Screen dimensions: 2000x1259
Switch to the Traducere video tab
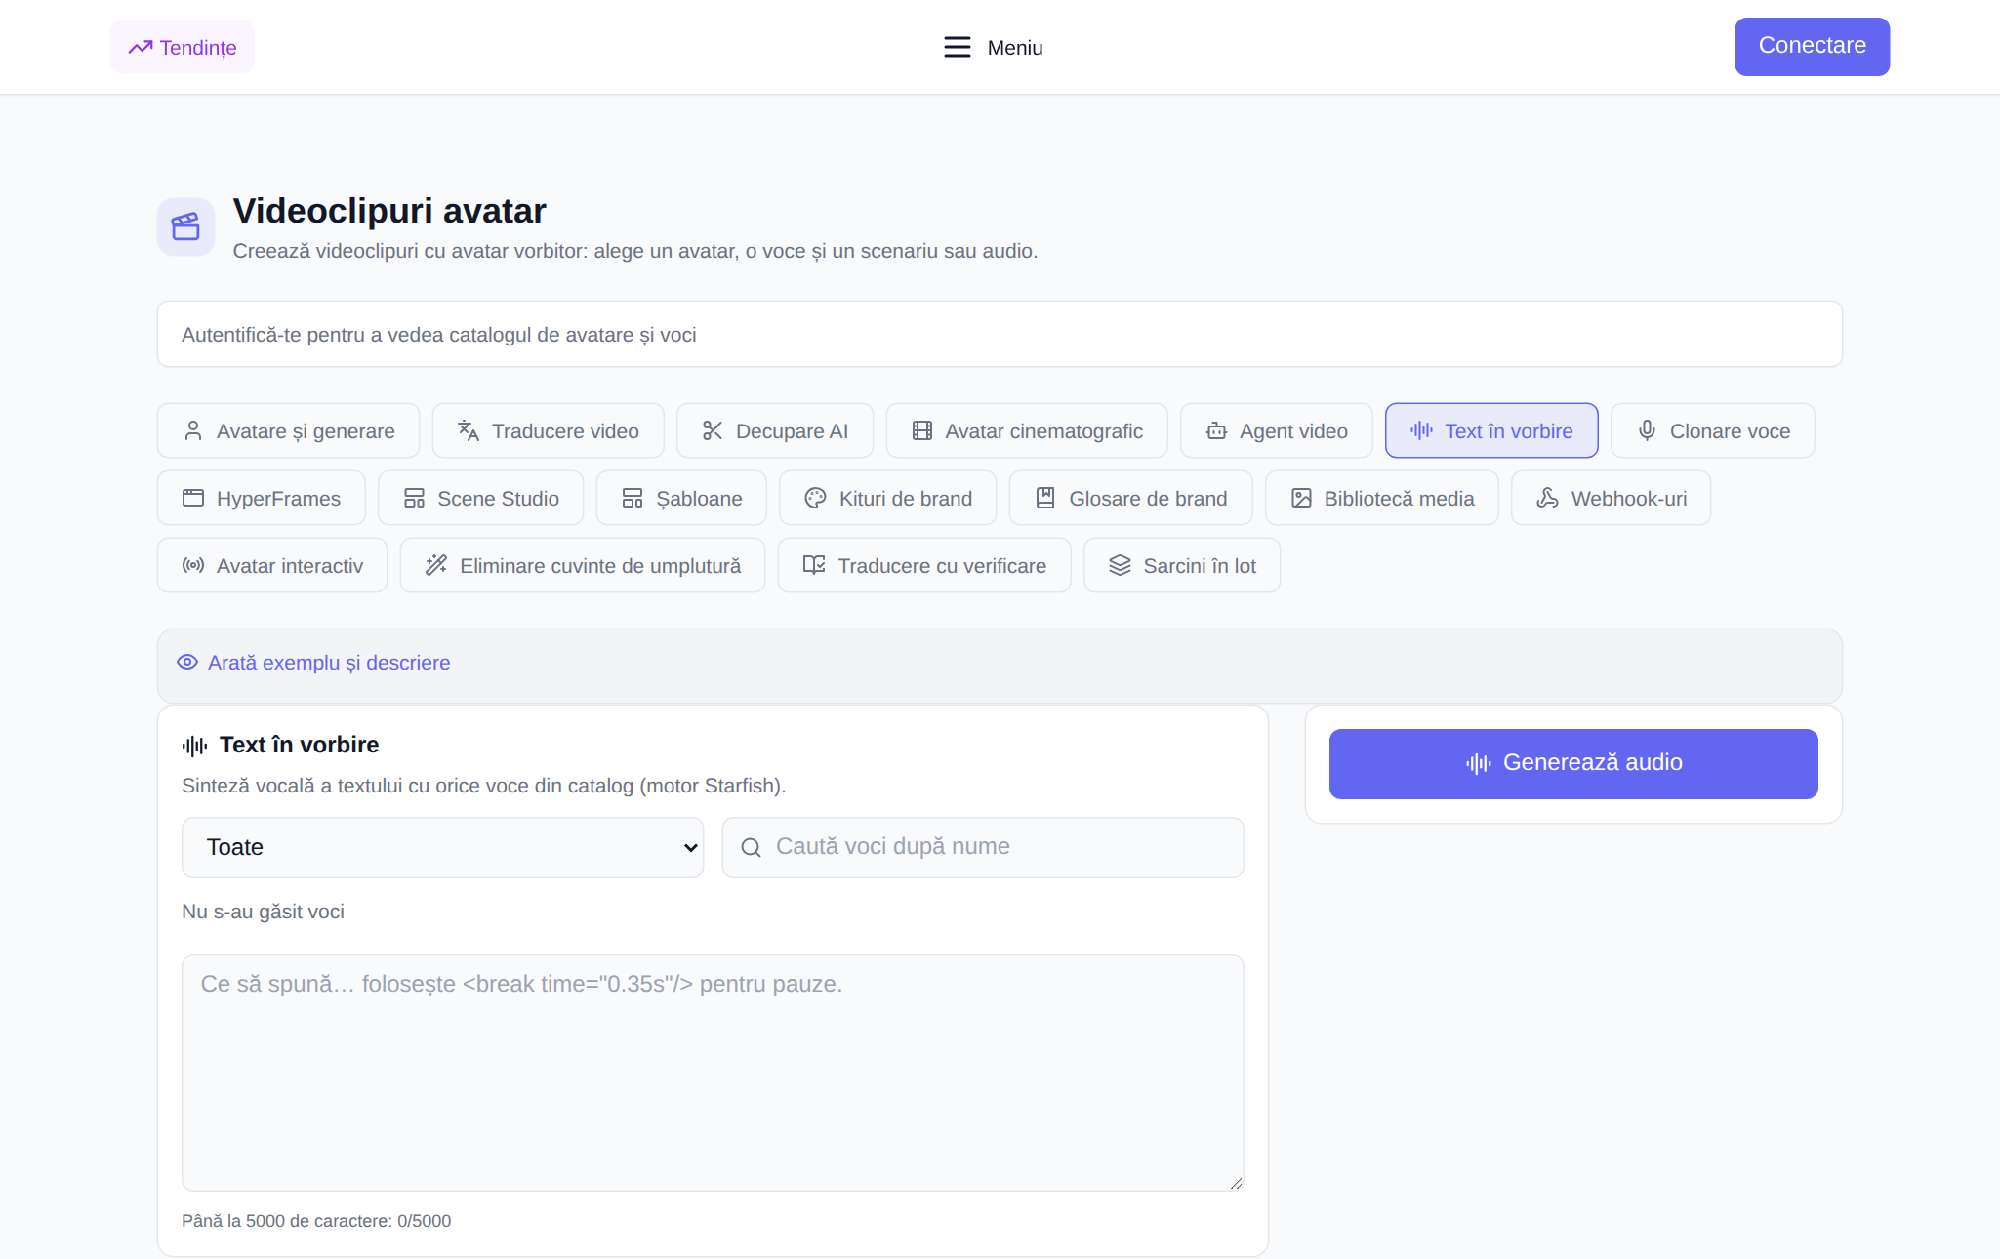(548, 430)
